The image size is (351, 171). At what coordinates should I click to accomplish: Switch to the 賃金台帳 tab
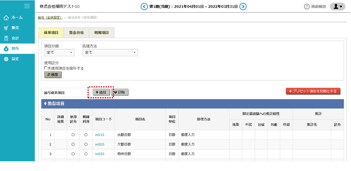point(76,33)
